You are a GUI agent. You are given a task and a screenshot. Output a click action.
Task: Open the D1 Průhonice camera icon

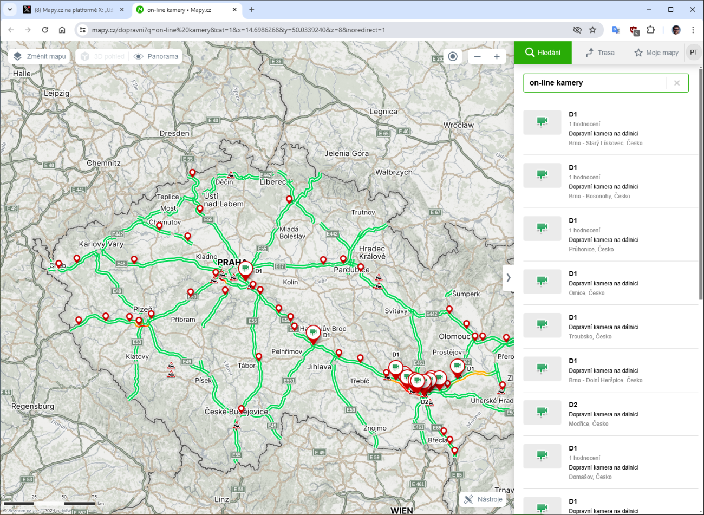pyautogui.click(x=542, y=228)
